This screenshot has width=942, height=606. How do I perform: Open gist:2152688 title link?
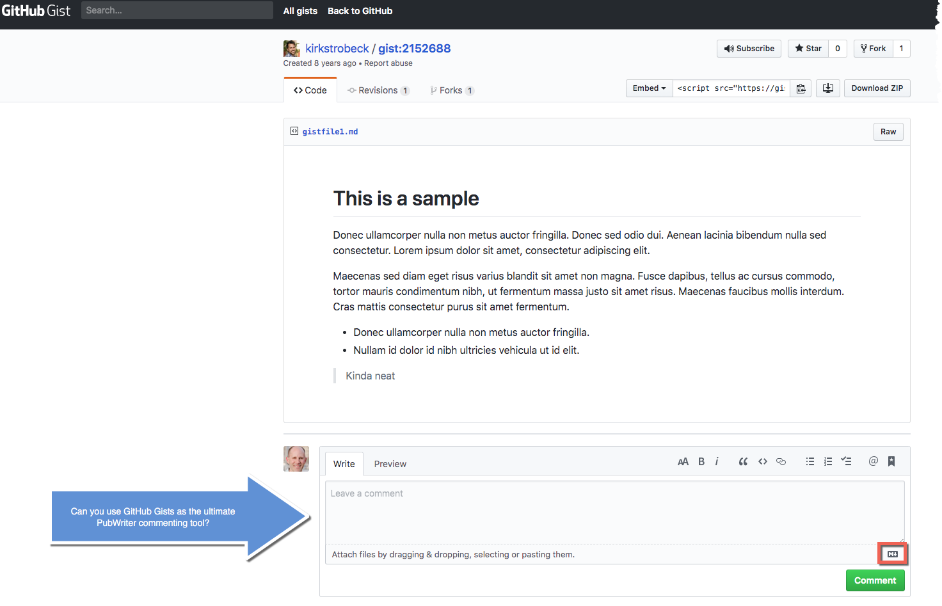click(x=415, y=49)
